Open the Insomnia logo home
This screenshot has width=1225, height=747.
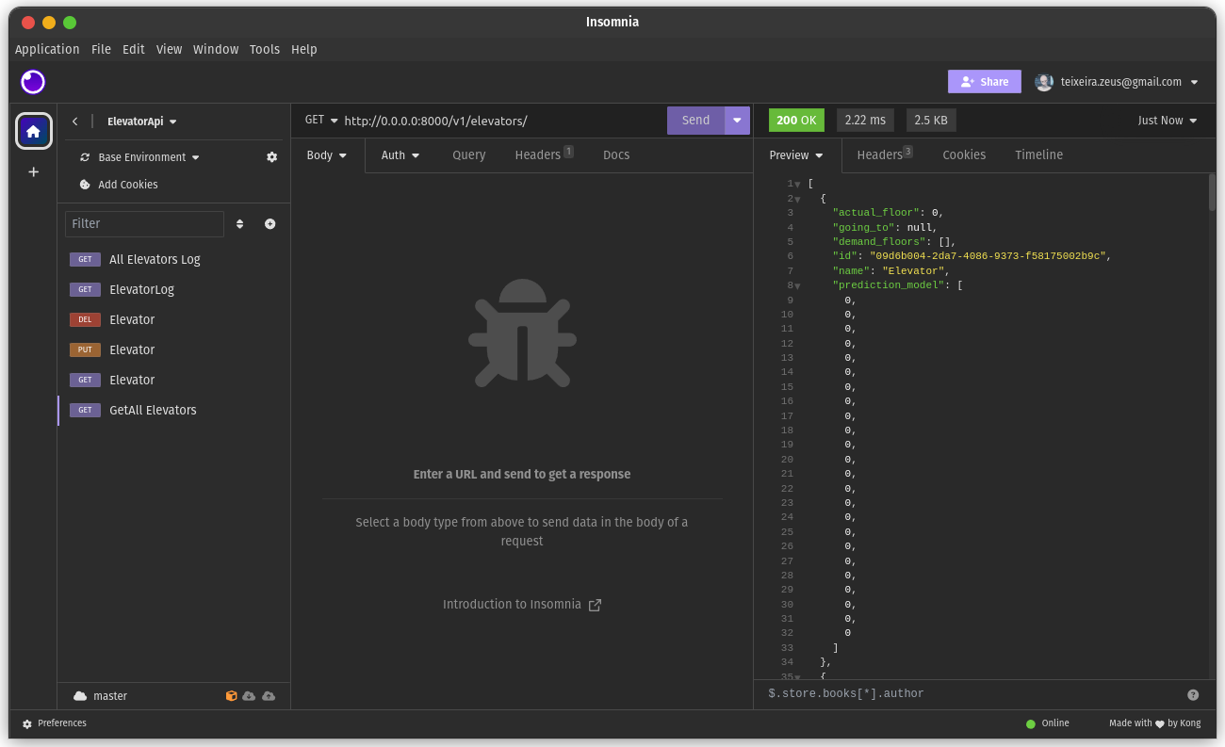(x=33, y=82)
